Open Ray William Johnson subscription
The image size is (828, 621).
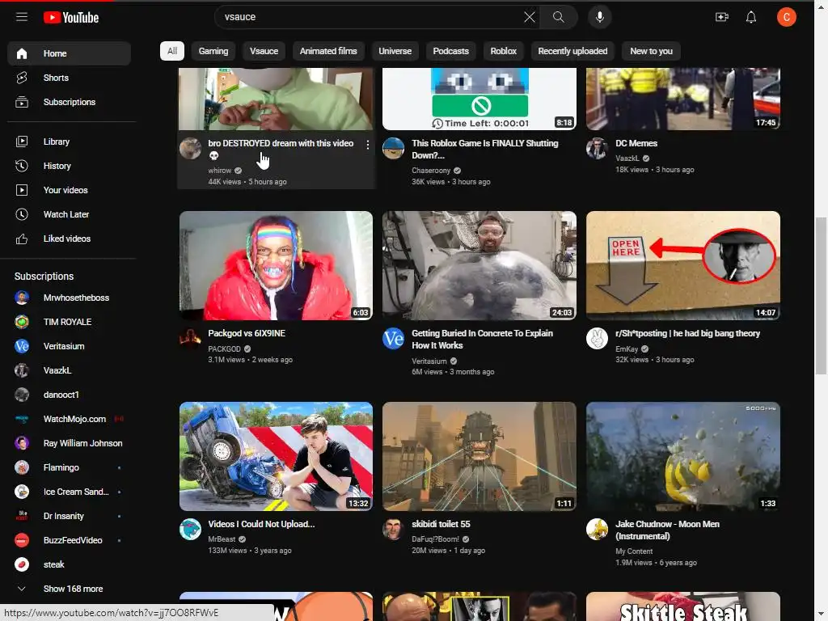(70, 444)
